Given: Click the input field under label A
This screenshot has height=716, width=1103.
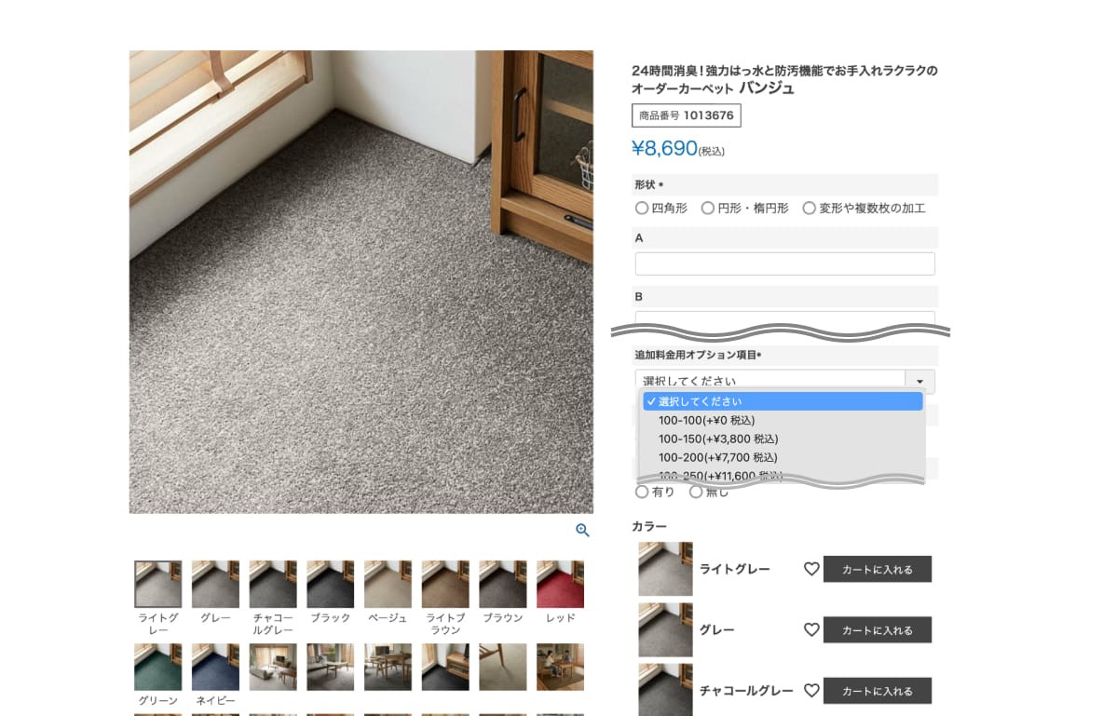Looking at the screenshot, I should pos(784,264).
